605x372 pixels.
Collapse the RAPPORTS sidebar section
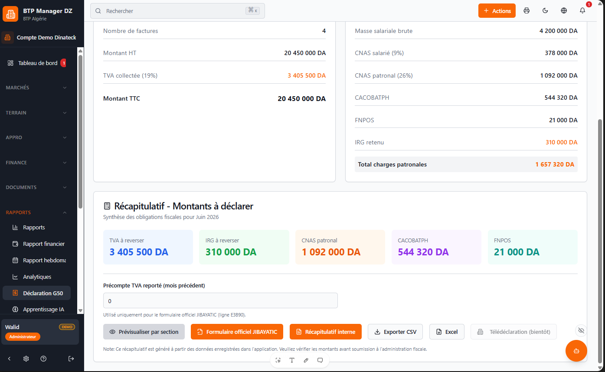36,212
